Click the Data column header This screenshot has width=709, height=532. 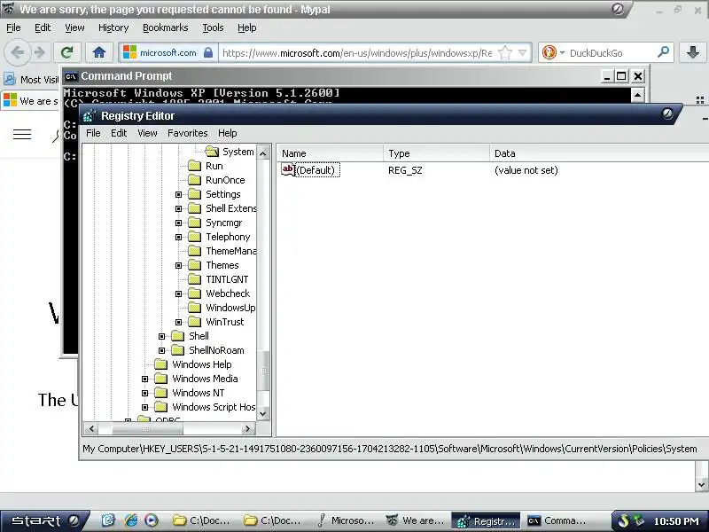pyautogui.click(x=599, y=153)
